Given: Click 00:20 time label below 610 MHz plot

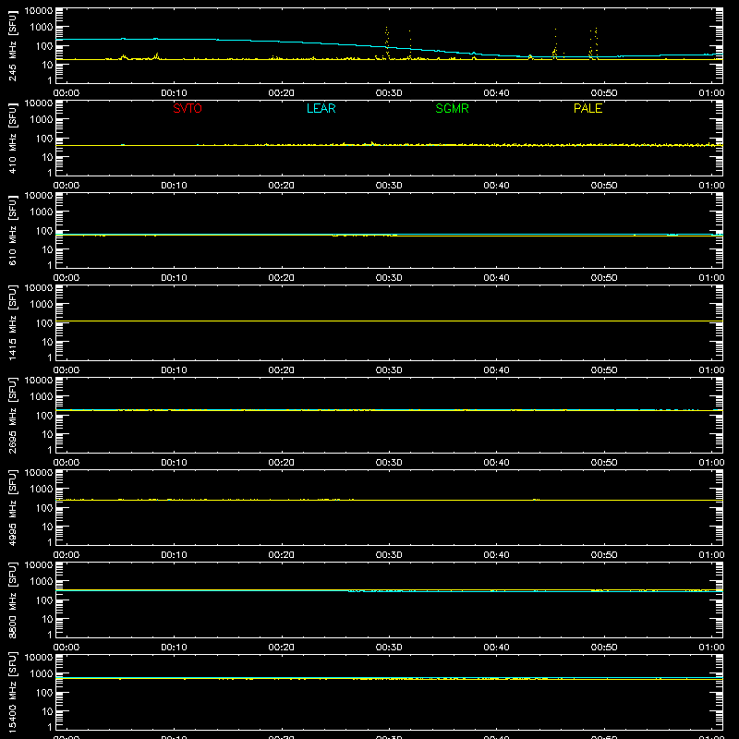Looking at the screenshot, I should (x=282, y=278).
